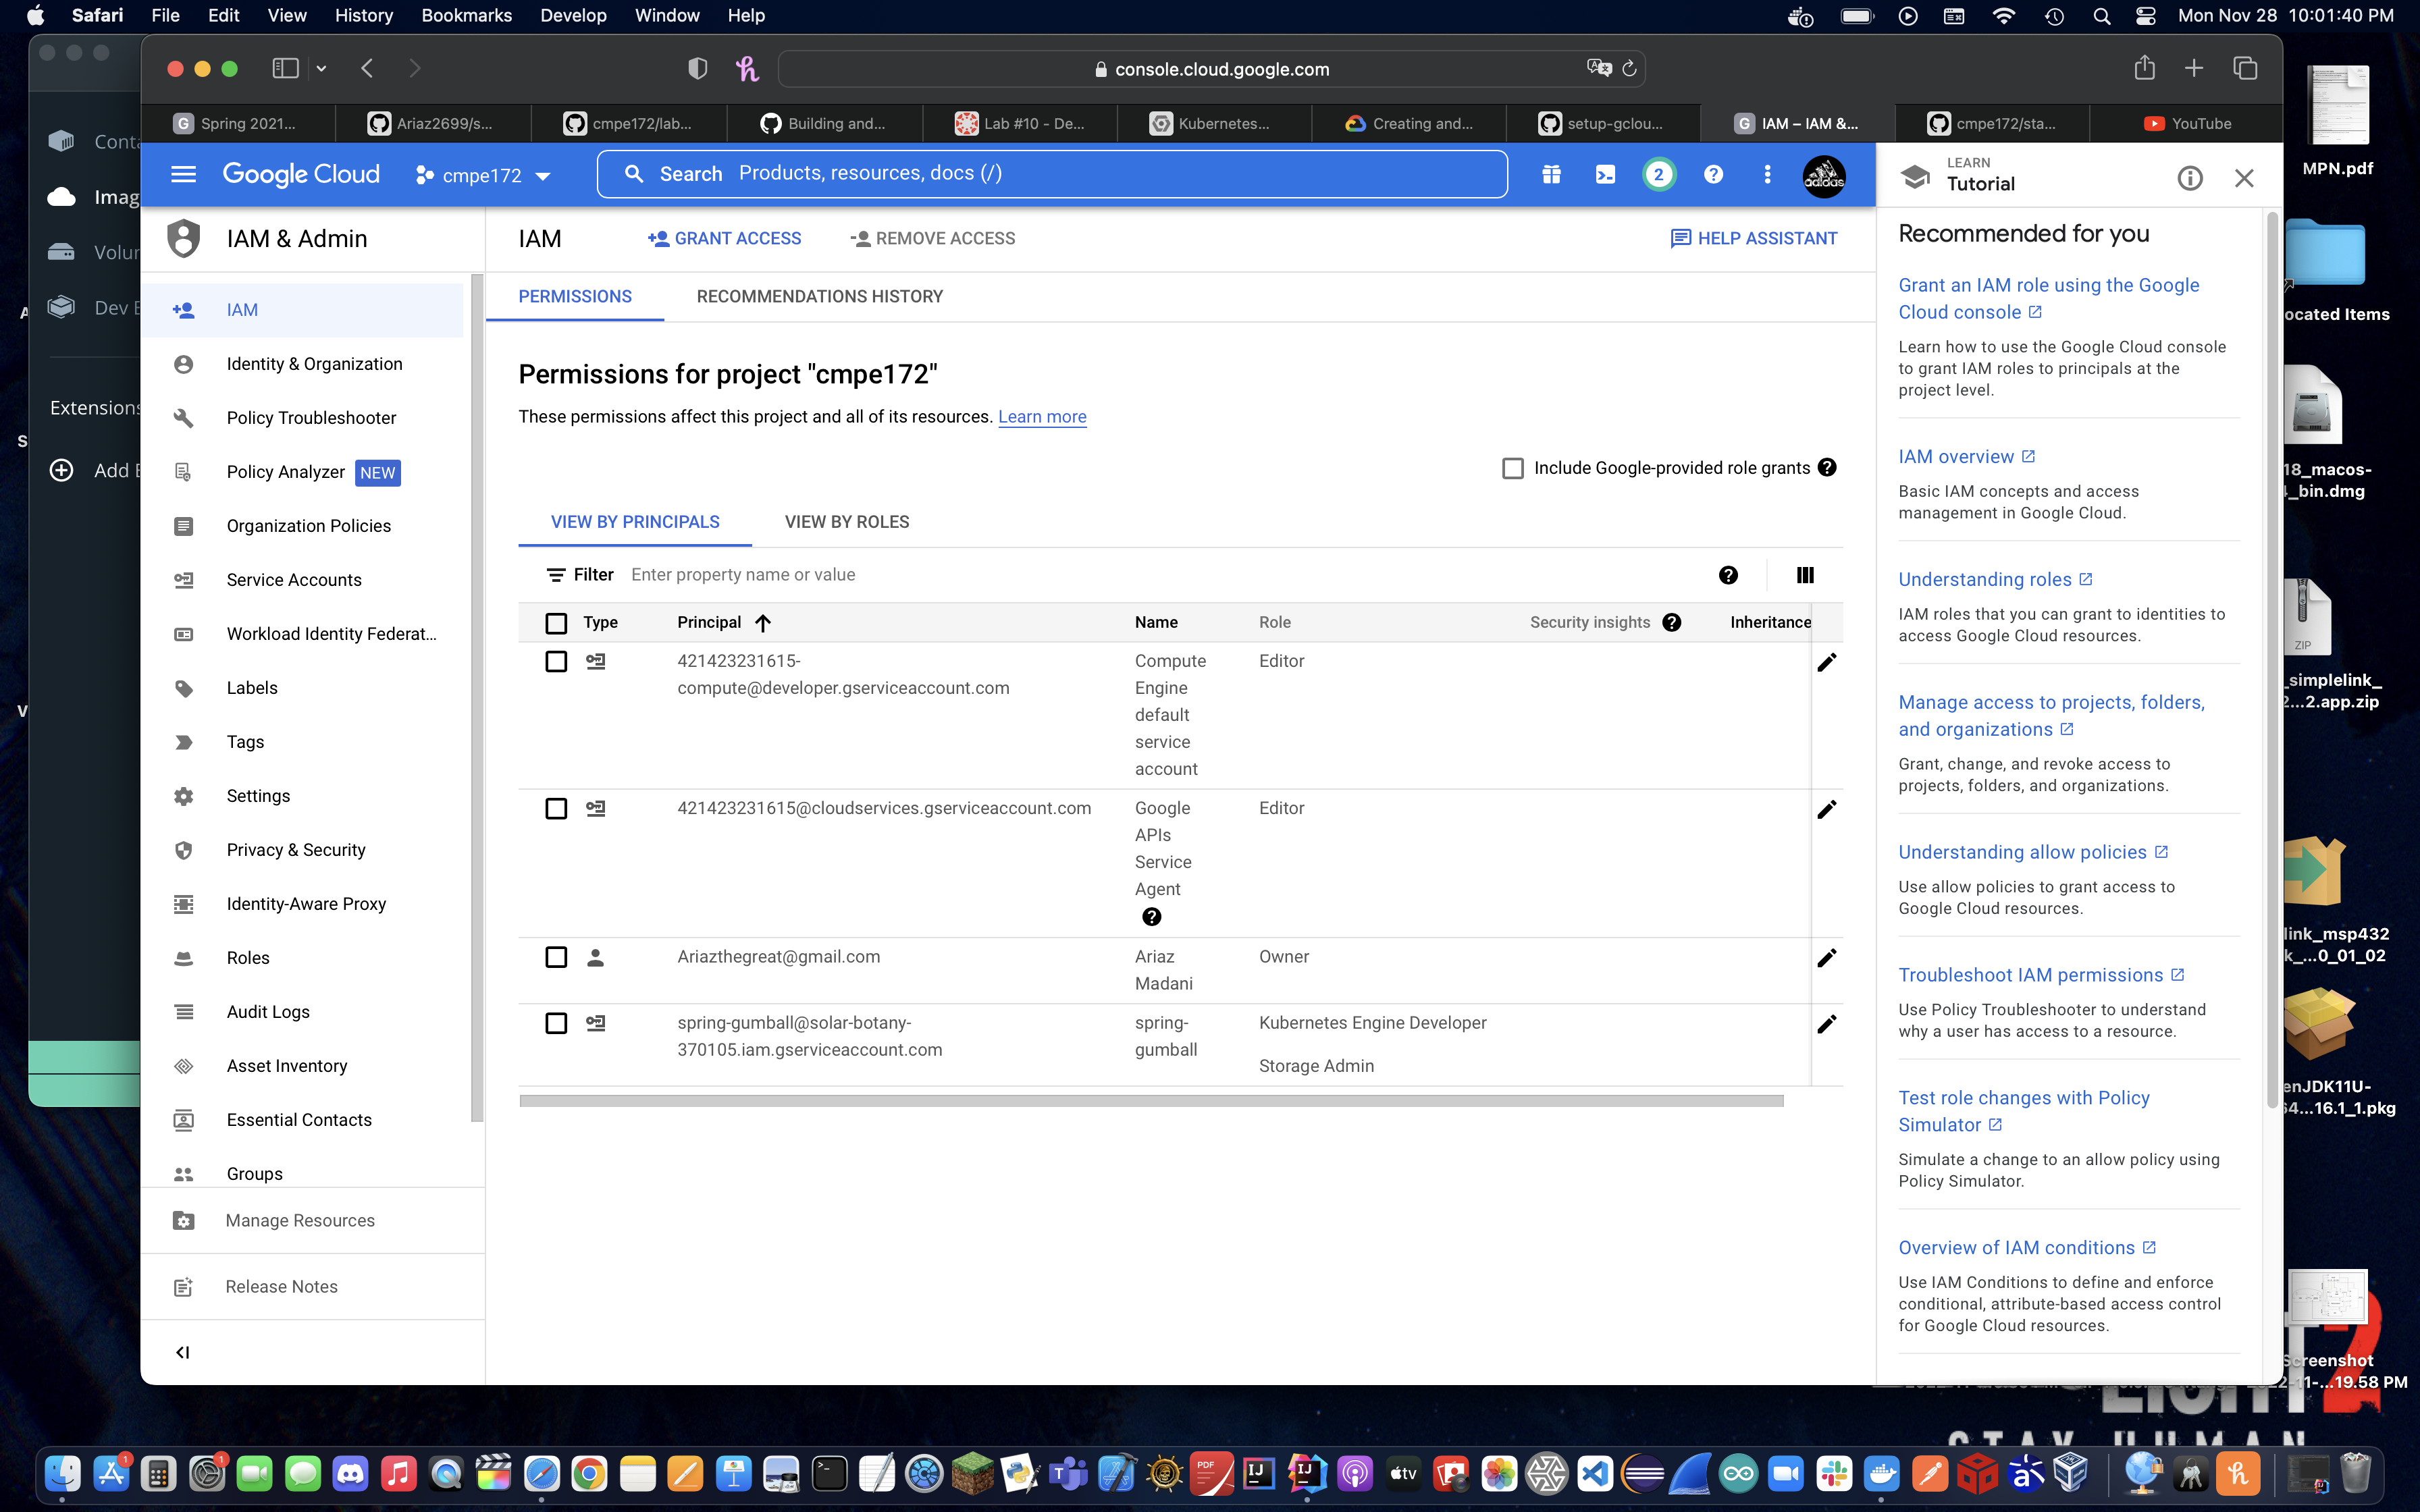Collapse the IAM & Admin side navigation
Viewport: 2420px width, 1512px height.
click(x=183, y=1352)
